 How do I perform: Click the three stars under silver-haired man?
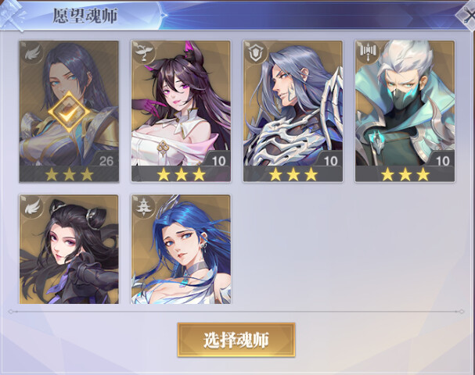pos(293,174)
